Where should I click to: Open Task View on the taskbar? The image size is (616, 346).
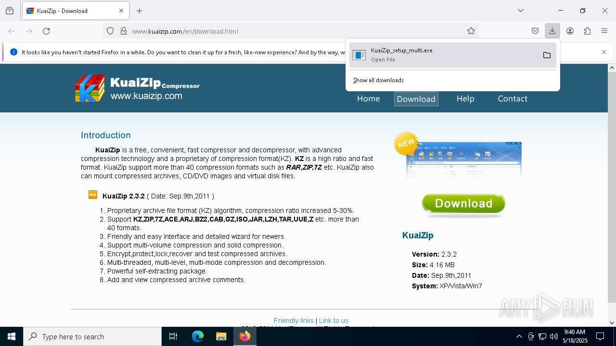[x=173, y=336]
